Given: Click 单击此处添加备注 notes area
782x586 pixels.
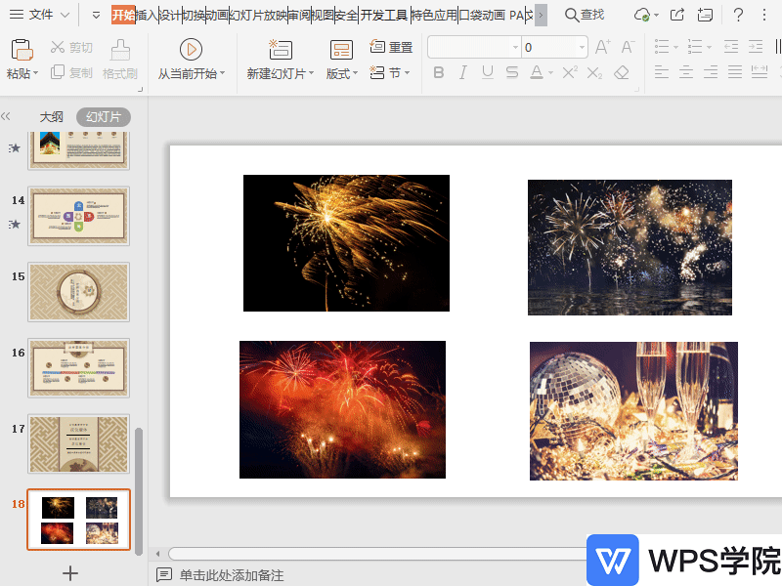Looking at the screenshot, I should pyautogui.click(x=232, y=575).
